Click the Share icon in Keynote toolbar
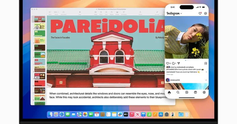Image resolution: width=237 pixels, height=124 pixels. pos(140,13)
